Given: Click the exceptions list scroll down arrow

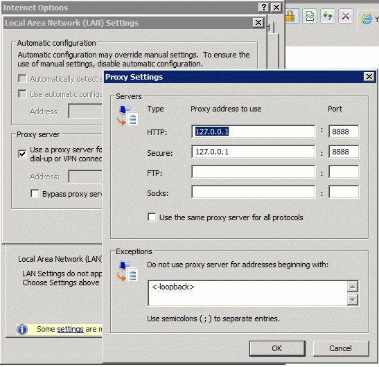Looking at the screenshot, I should coord(353,300).
